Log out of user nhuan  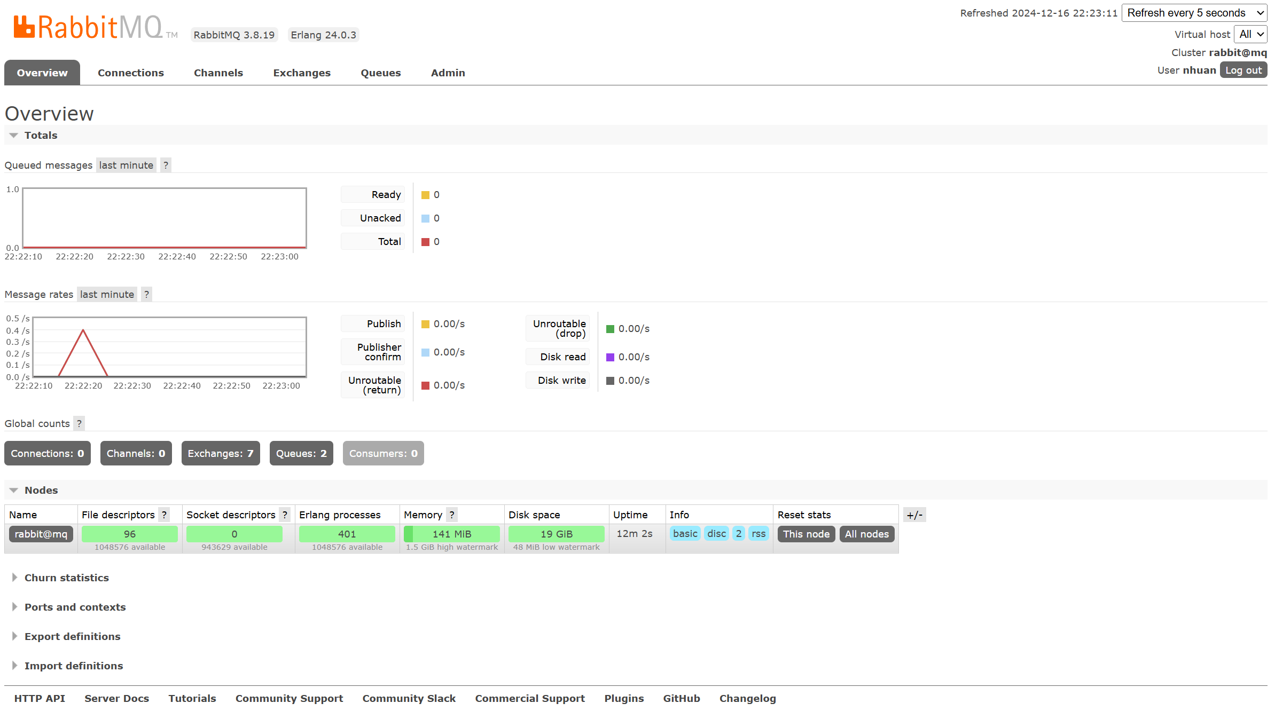pyautogui.click(x=1243, y=70)
